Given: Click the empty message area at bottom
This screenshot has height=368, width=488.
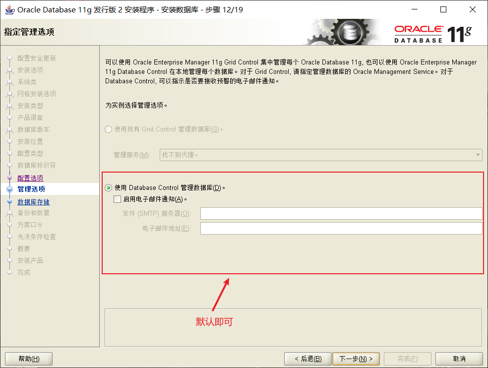Looking at the screenshot, I should tap(293, 327).
